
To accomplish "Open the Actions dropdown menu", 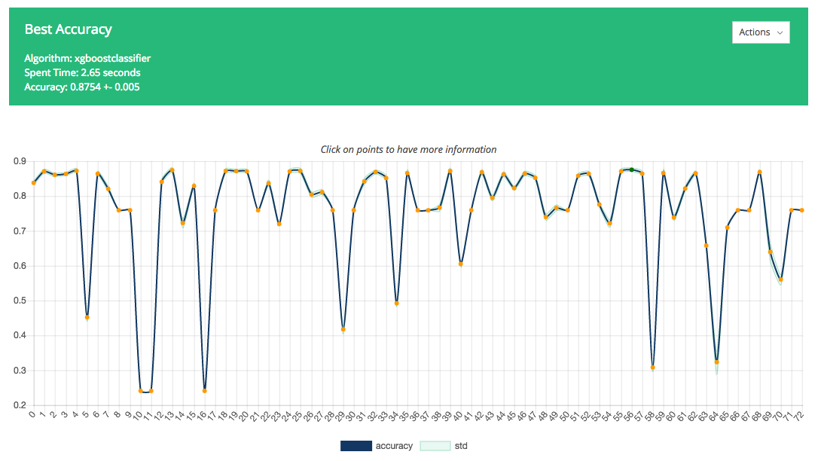I will pos(760,32).
